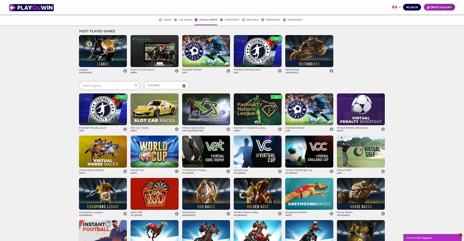This screenshot has height=241, width=464.
Task: Launch Slot Car Races thumbnail
Action: coord(155,109)
